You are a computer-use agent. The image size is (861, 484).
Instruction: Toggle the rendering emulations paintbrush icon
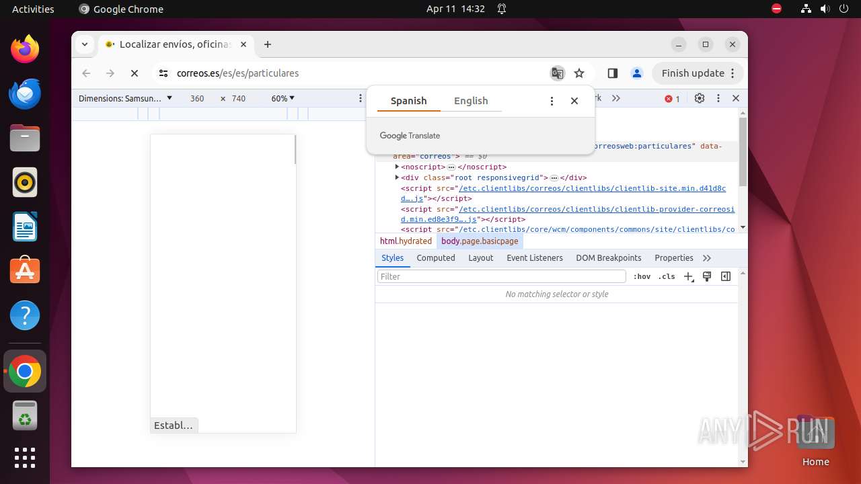pyautogui.click(x=707, y=276)
